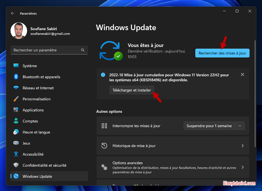Click the Applications tiles icon

pyautogui.click(x=16, y=110)
